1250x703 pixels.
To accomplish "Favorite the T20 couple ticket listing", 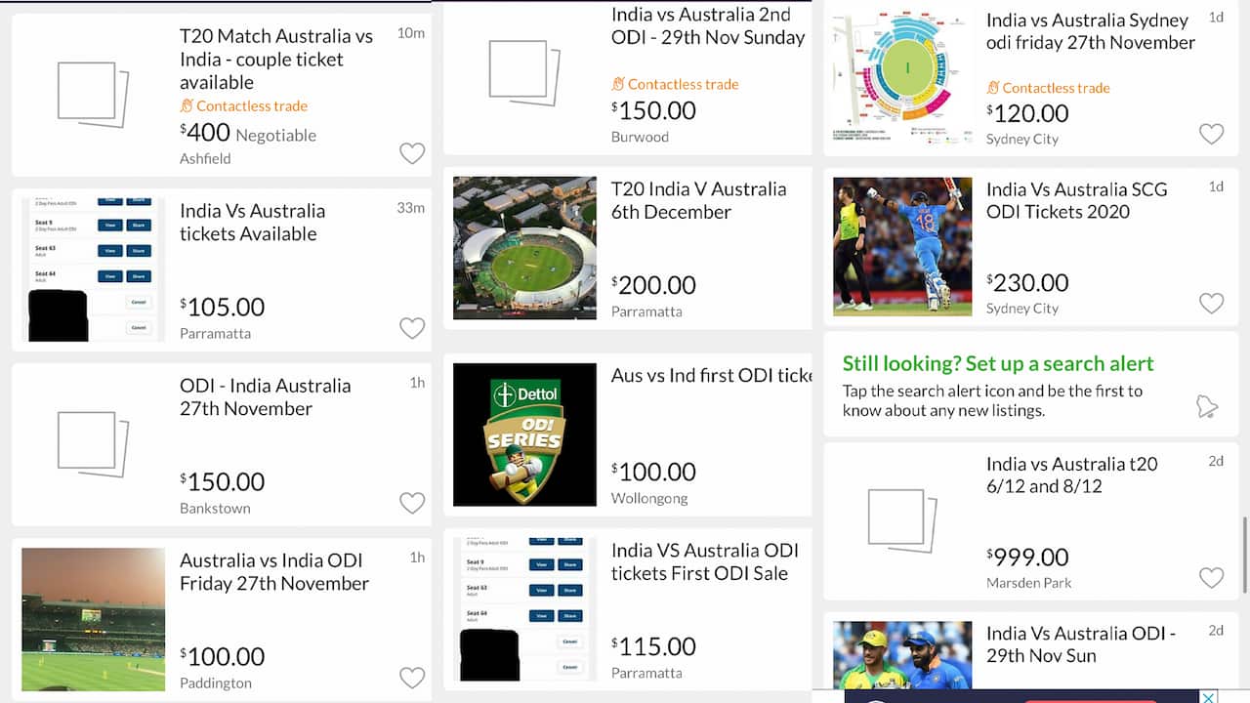I will click(412, 153).
